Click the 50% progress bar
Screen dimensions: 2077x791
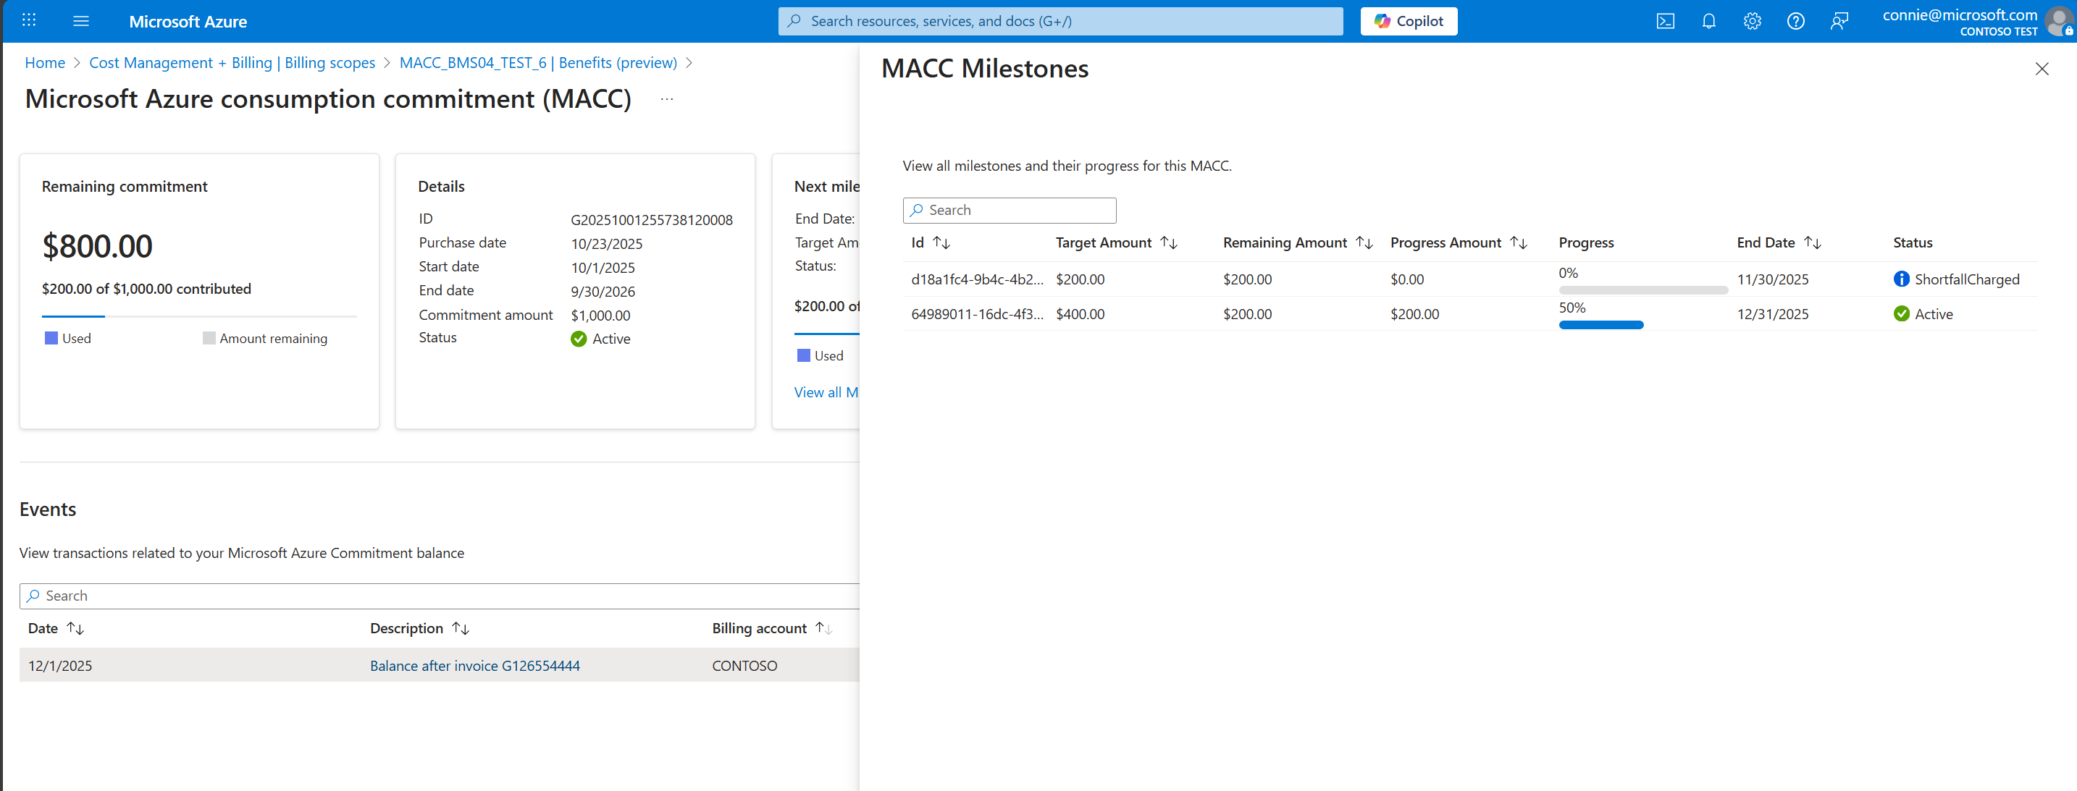pos(1600,325)
